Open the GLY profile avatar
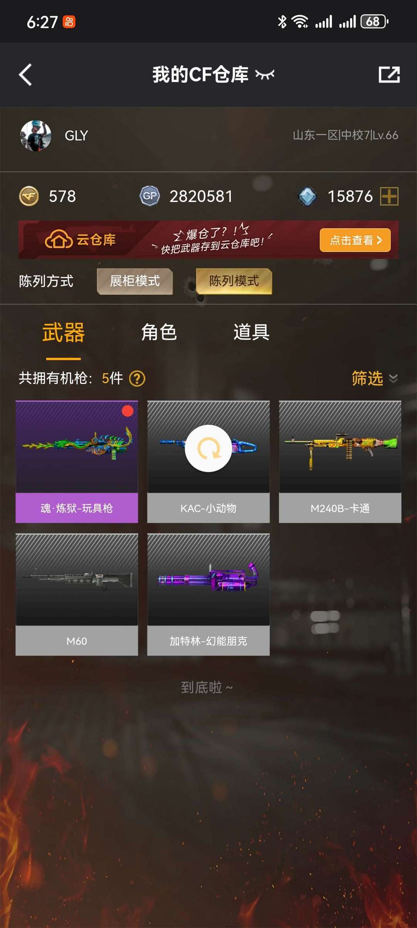The height and width of the screenshot is (928, 417). pos(36,136)
